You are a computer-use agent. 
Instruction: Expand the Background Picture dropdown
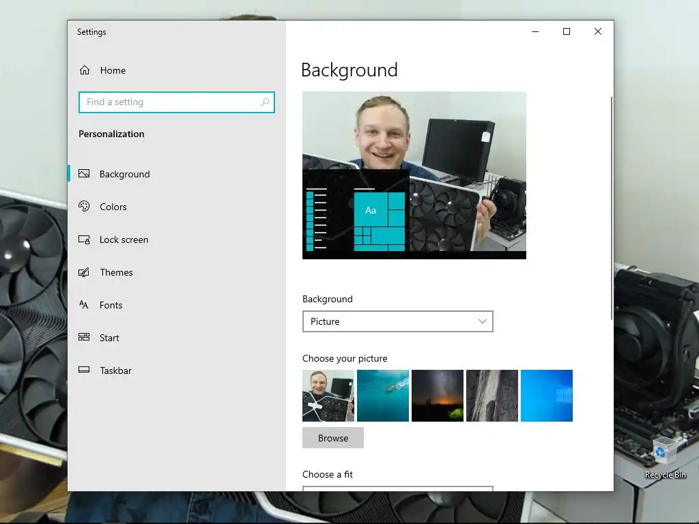coord(398,321)
